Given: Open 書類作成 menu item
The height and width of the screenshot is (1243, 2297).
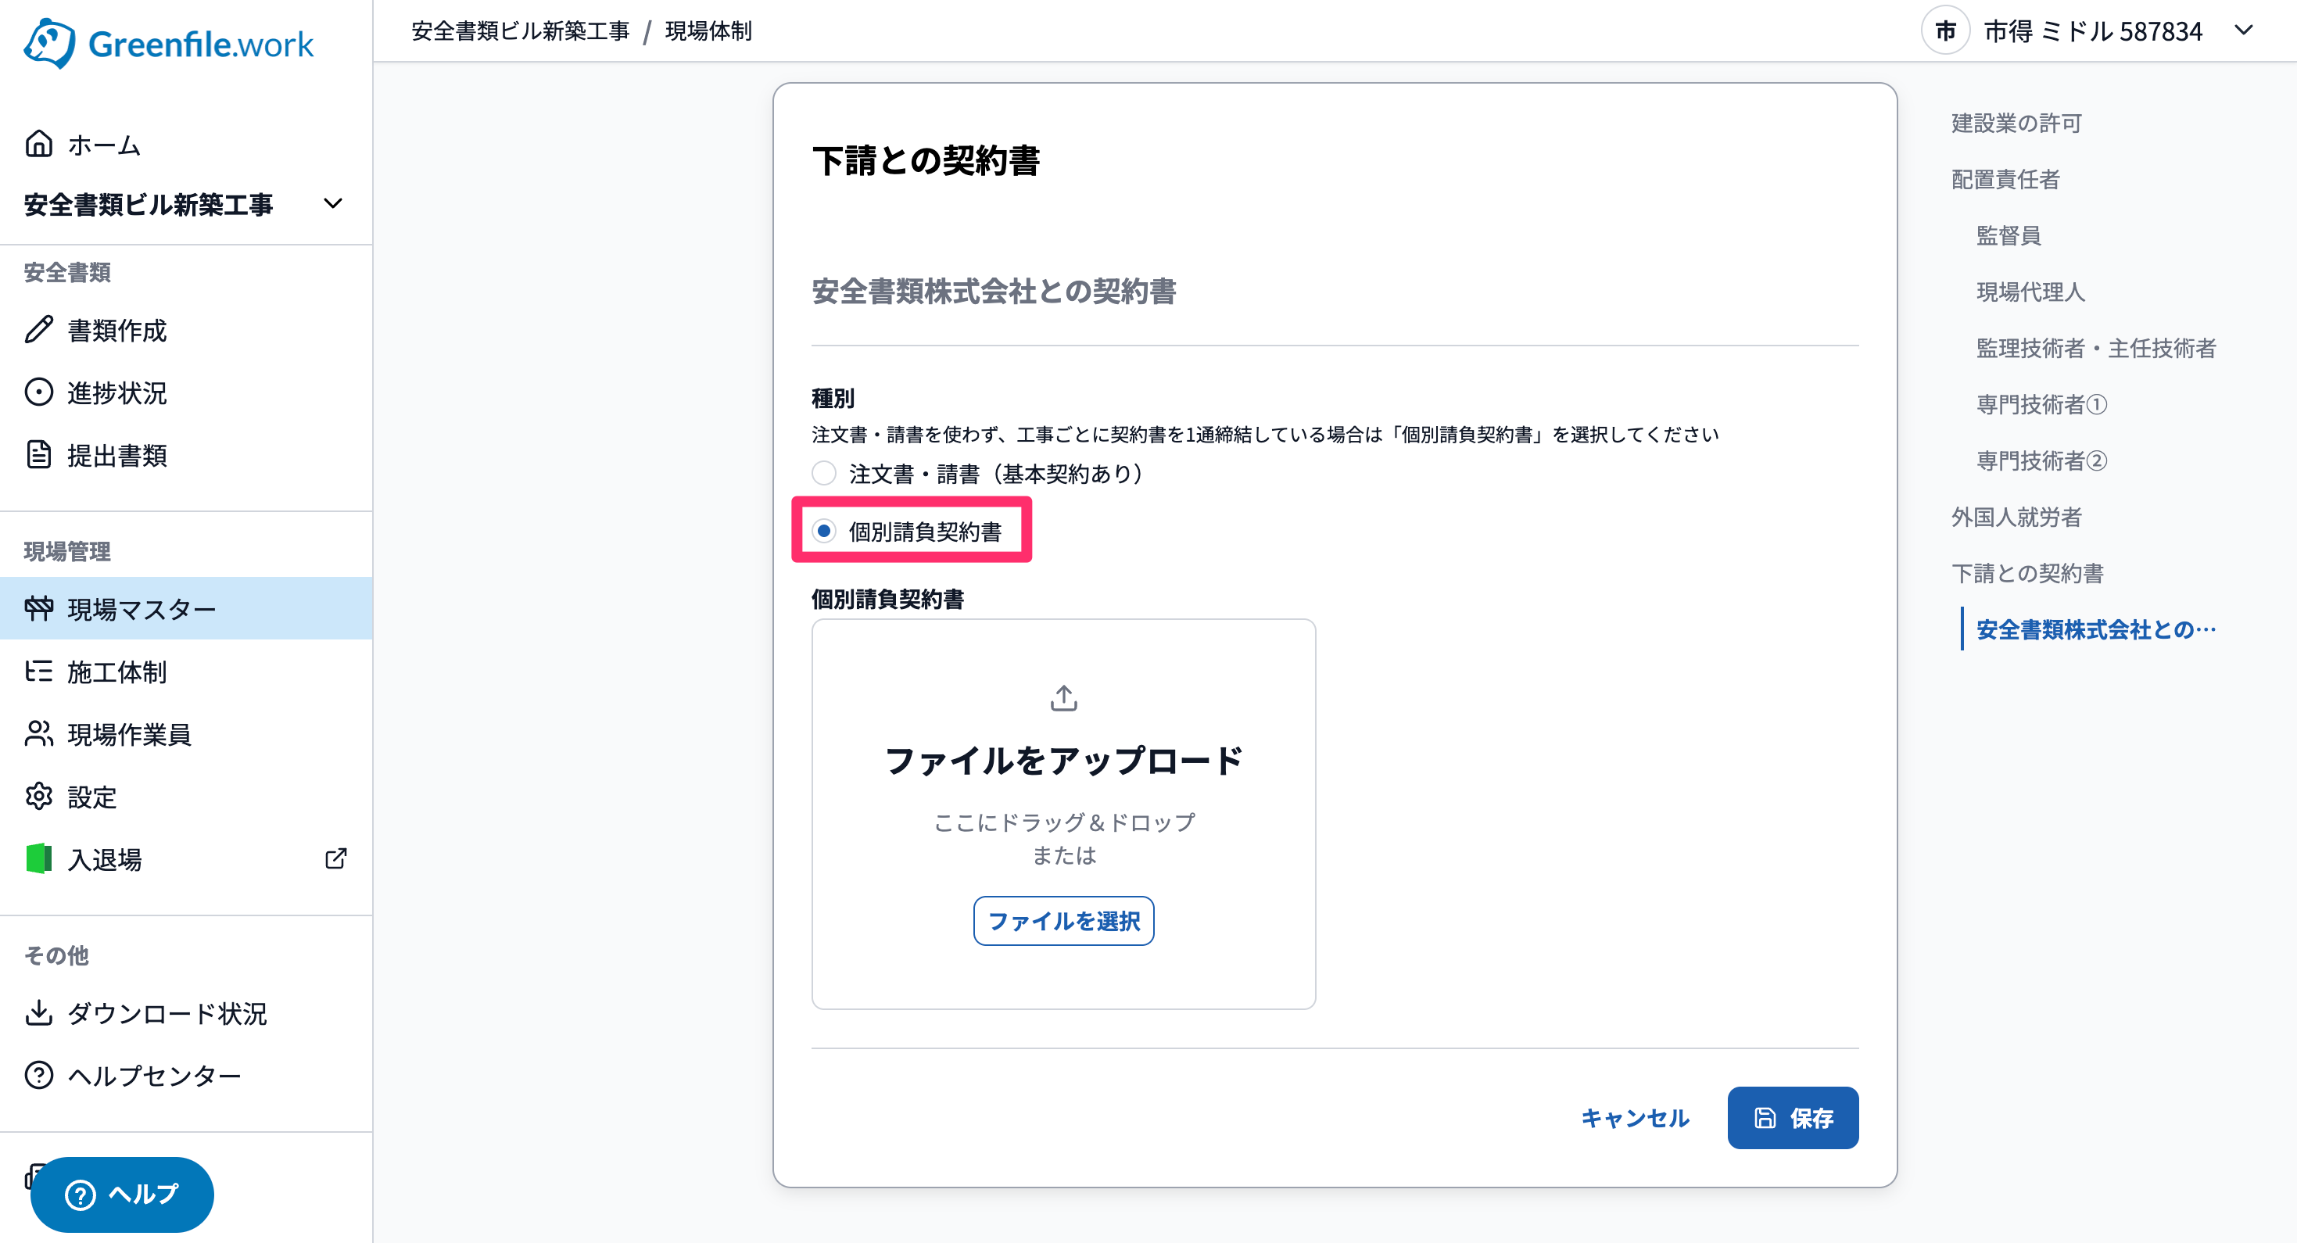Looking at the screenshot, I should [x=185, y=331].
